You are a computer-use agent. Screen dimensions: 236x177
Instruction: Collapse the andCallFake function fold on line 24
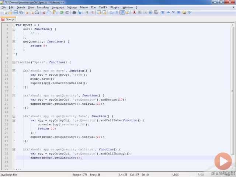14,121
